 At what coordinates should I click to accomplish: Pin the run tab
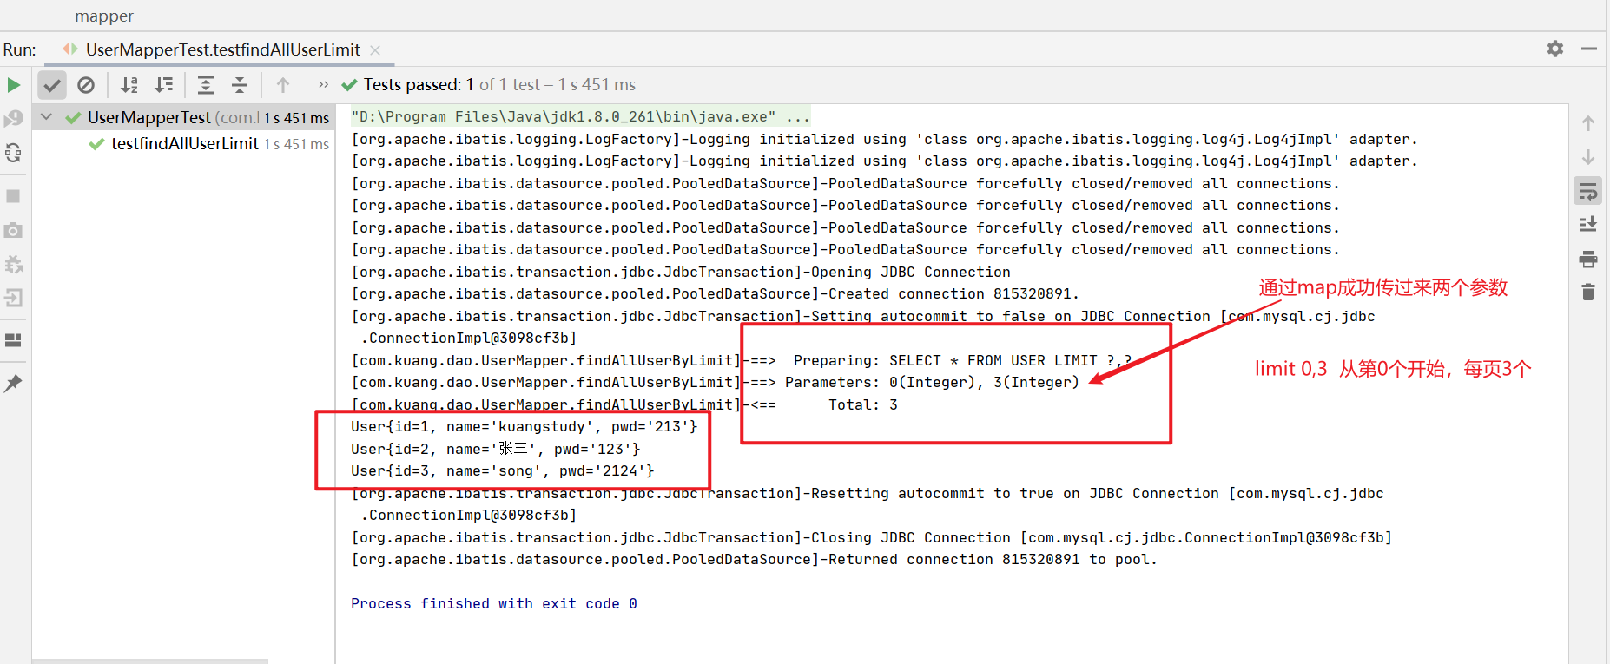(13, 383)
